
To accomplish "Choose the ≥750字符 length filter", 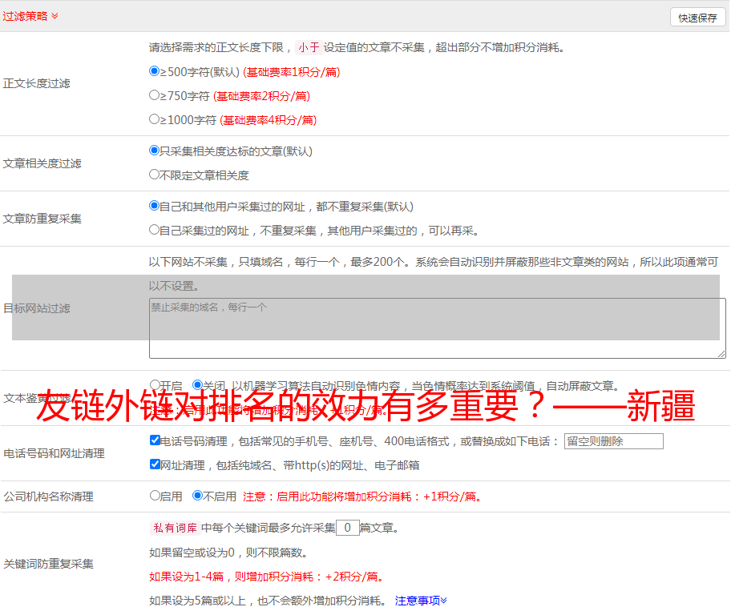I will 155,95.
